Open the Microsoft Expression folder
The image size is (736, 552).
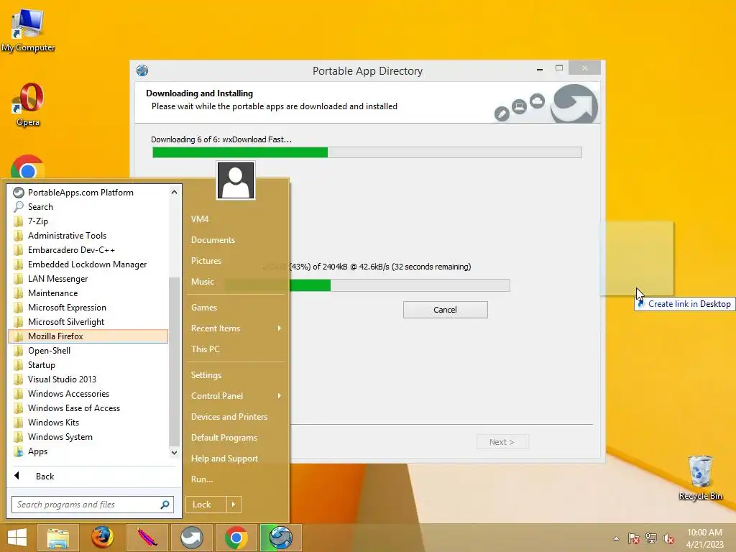pyautogui.click(x=88, y=308)
